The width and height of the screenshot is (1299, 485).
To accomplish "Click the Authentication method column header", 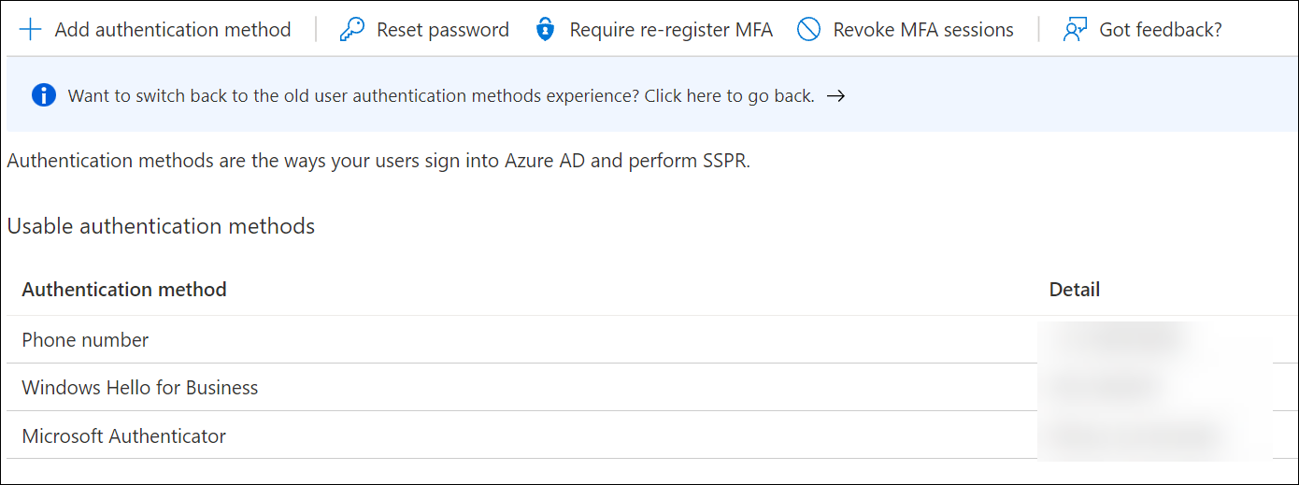I will point(124,290).
